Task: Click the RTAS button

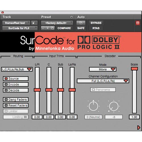Action: (x=96, y=28)
